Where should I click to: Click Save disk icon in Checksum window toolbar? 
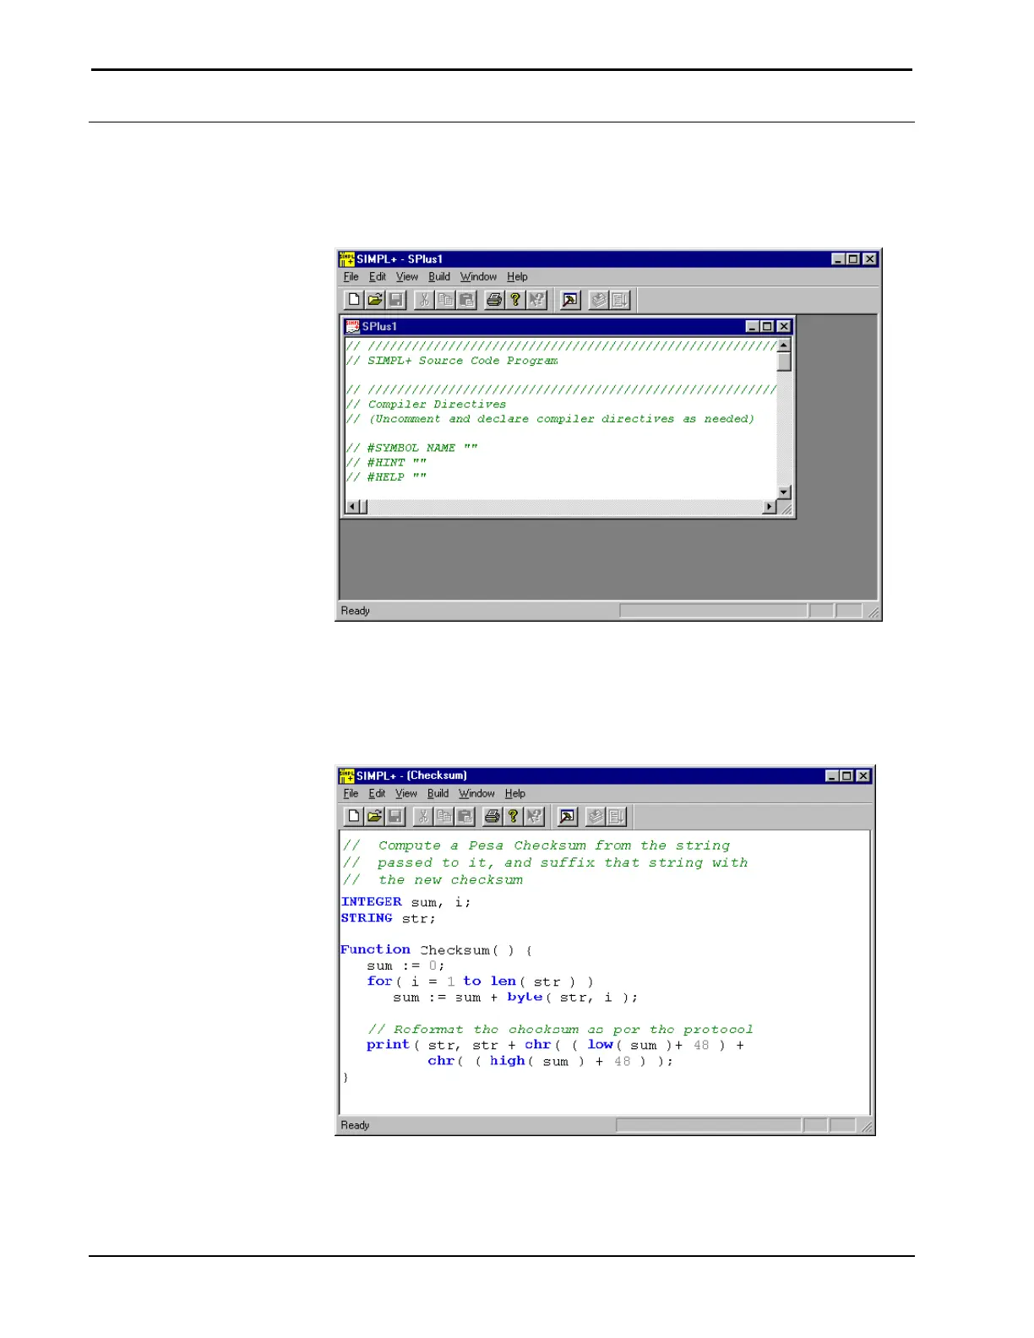point(395,816)
